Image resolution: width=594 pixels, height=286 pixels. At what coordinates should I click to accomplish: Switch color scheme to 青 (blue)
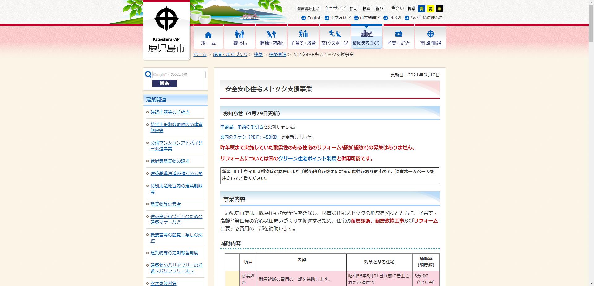[x=422, y=8]
